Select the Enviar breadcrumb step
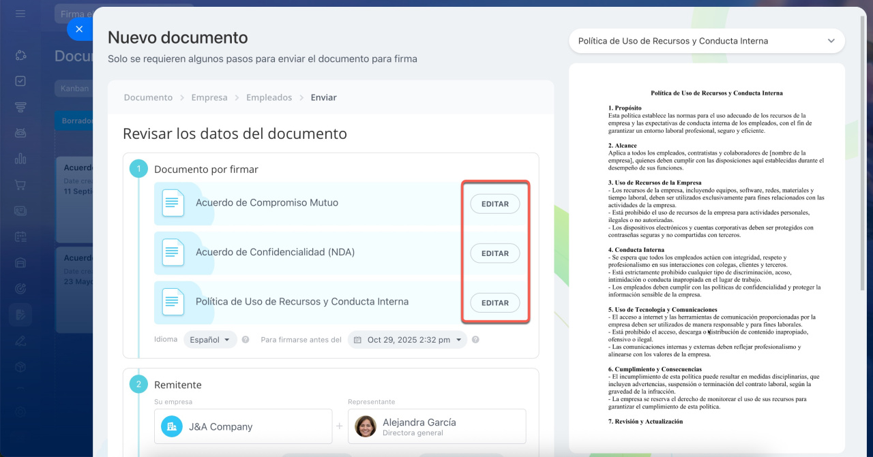 323,97
